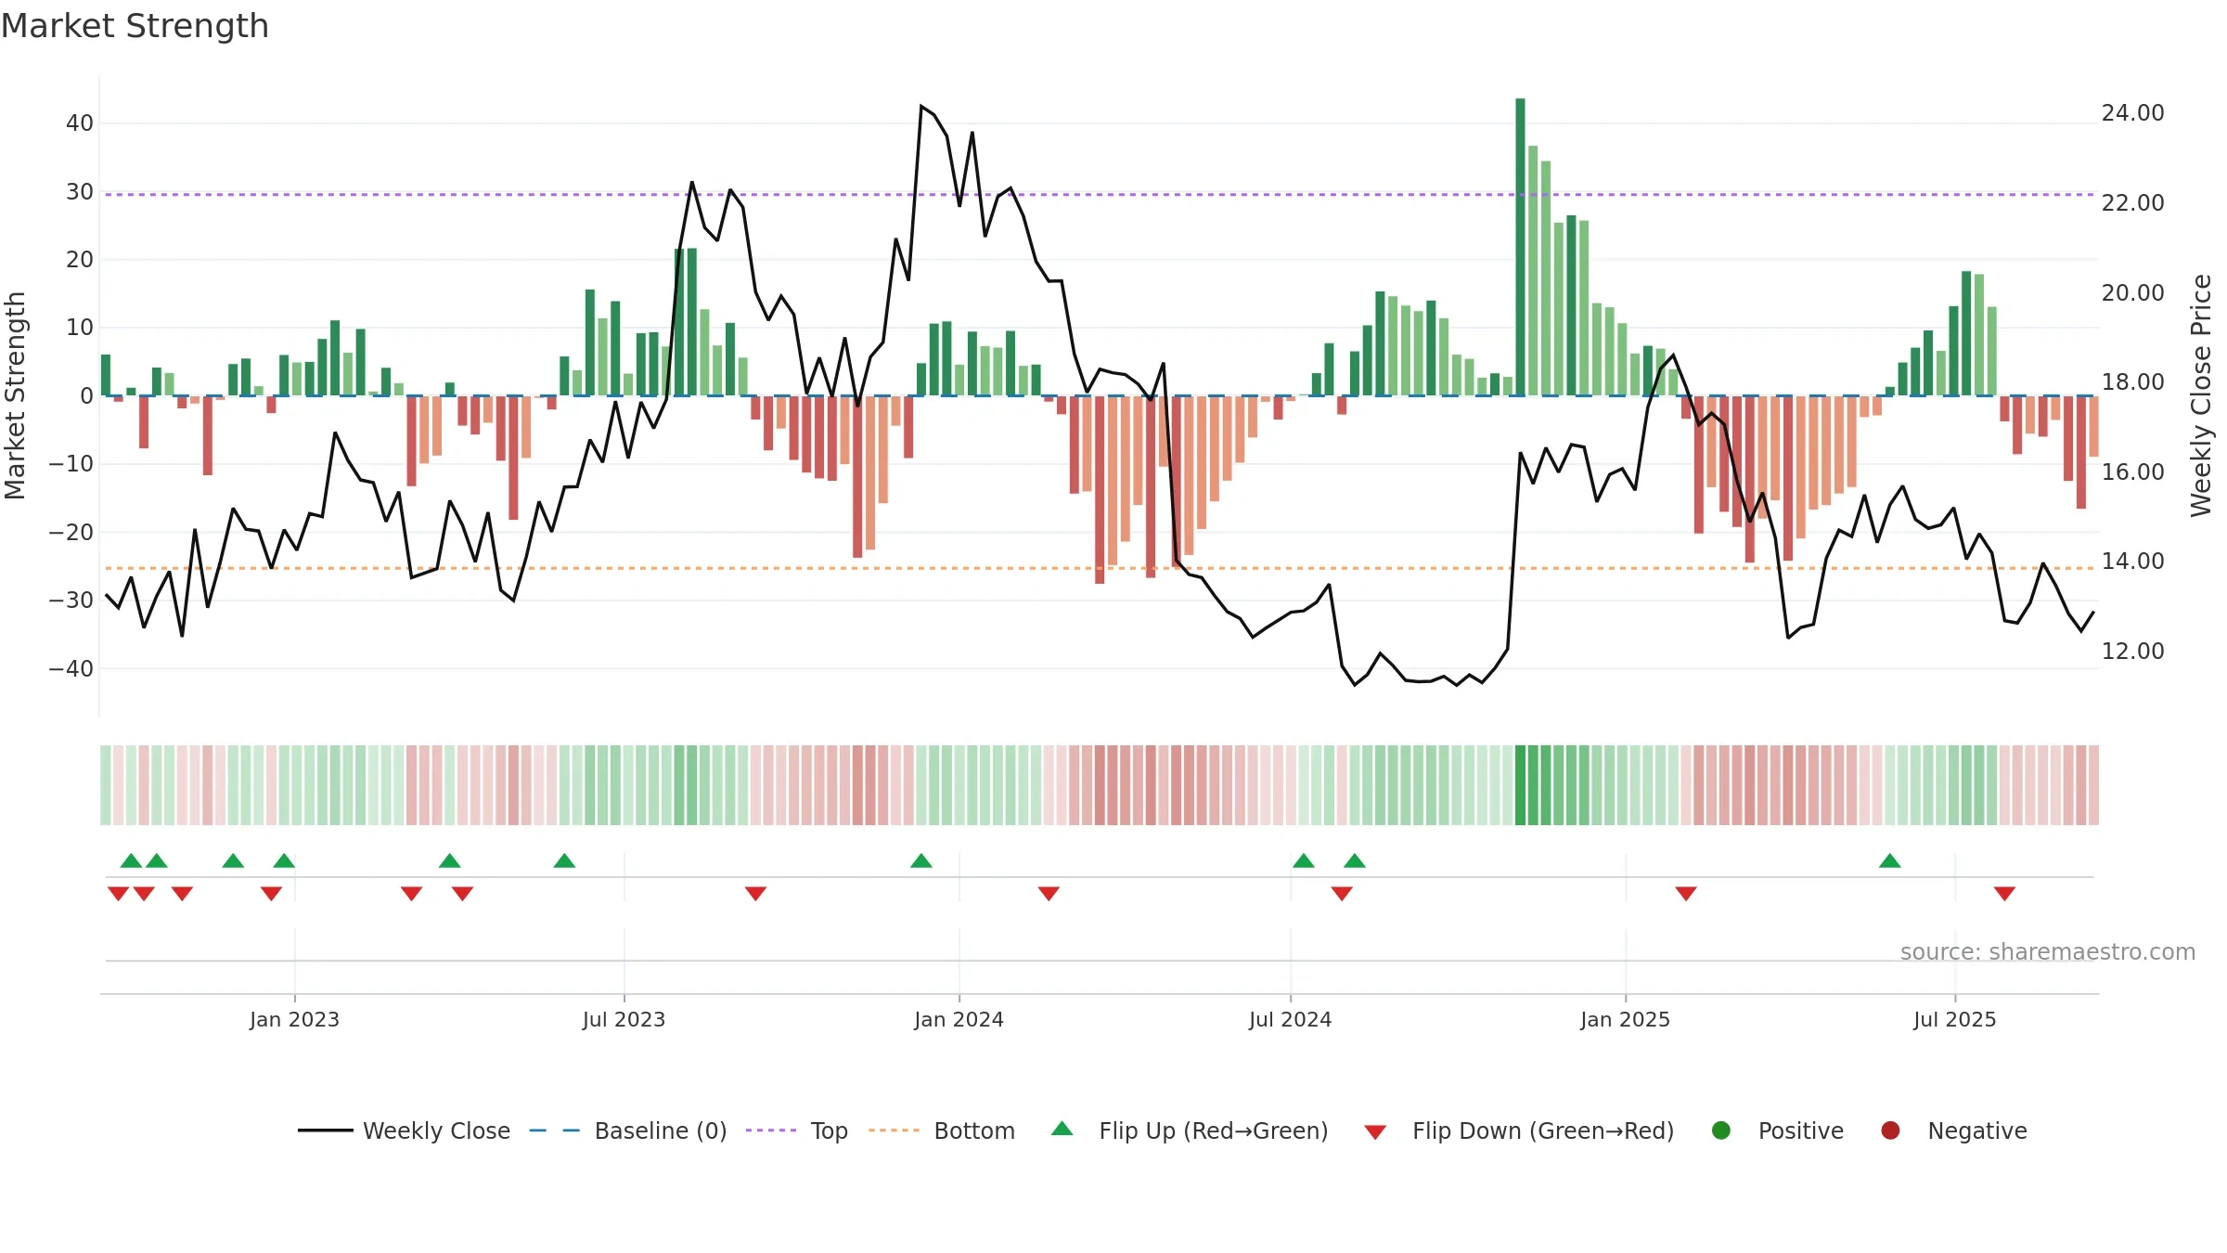Click the Jan 2025 axis label
This screenshot has width=2227, height=1253.
(1625, 1019)
